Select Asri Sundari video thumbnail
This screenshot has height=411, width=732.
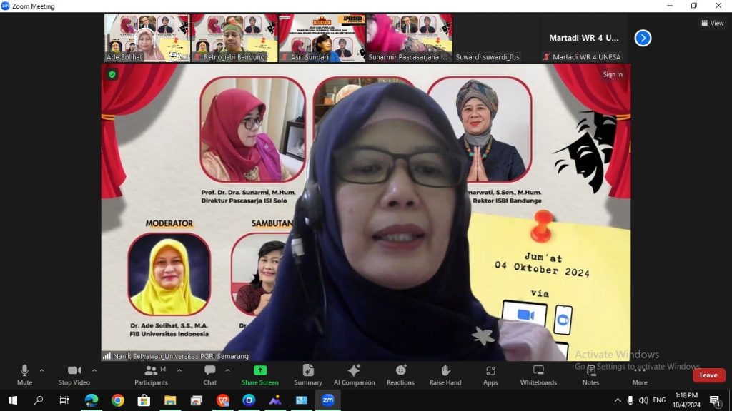point(322,38)
